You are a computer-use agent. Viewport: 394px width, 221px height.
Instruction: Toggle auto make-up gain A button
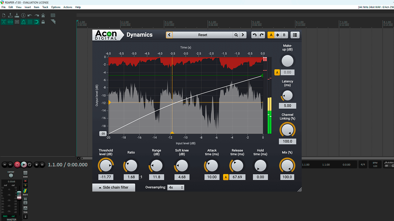(277, 72)
